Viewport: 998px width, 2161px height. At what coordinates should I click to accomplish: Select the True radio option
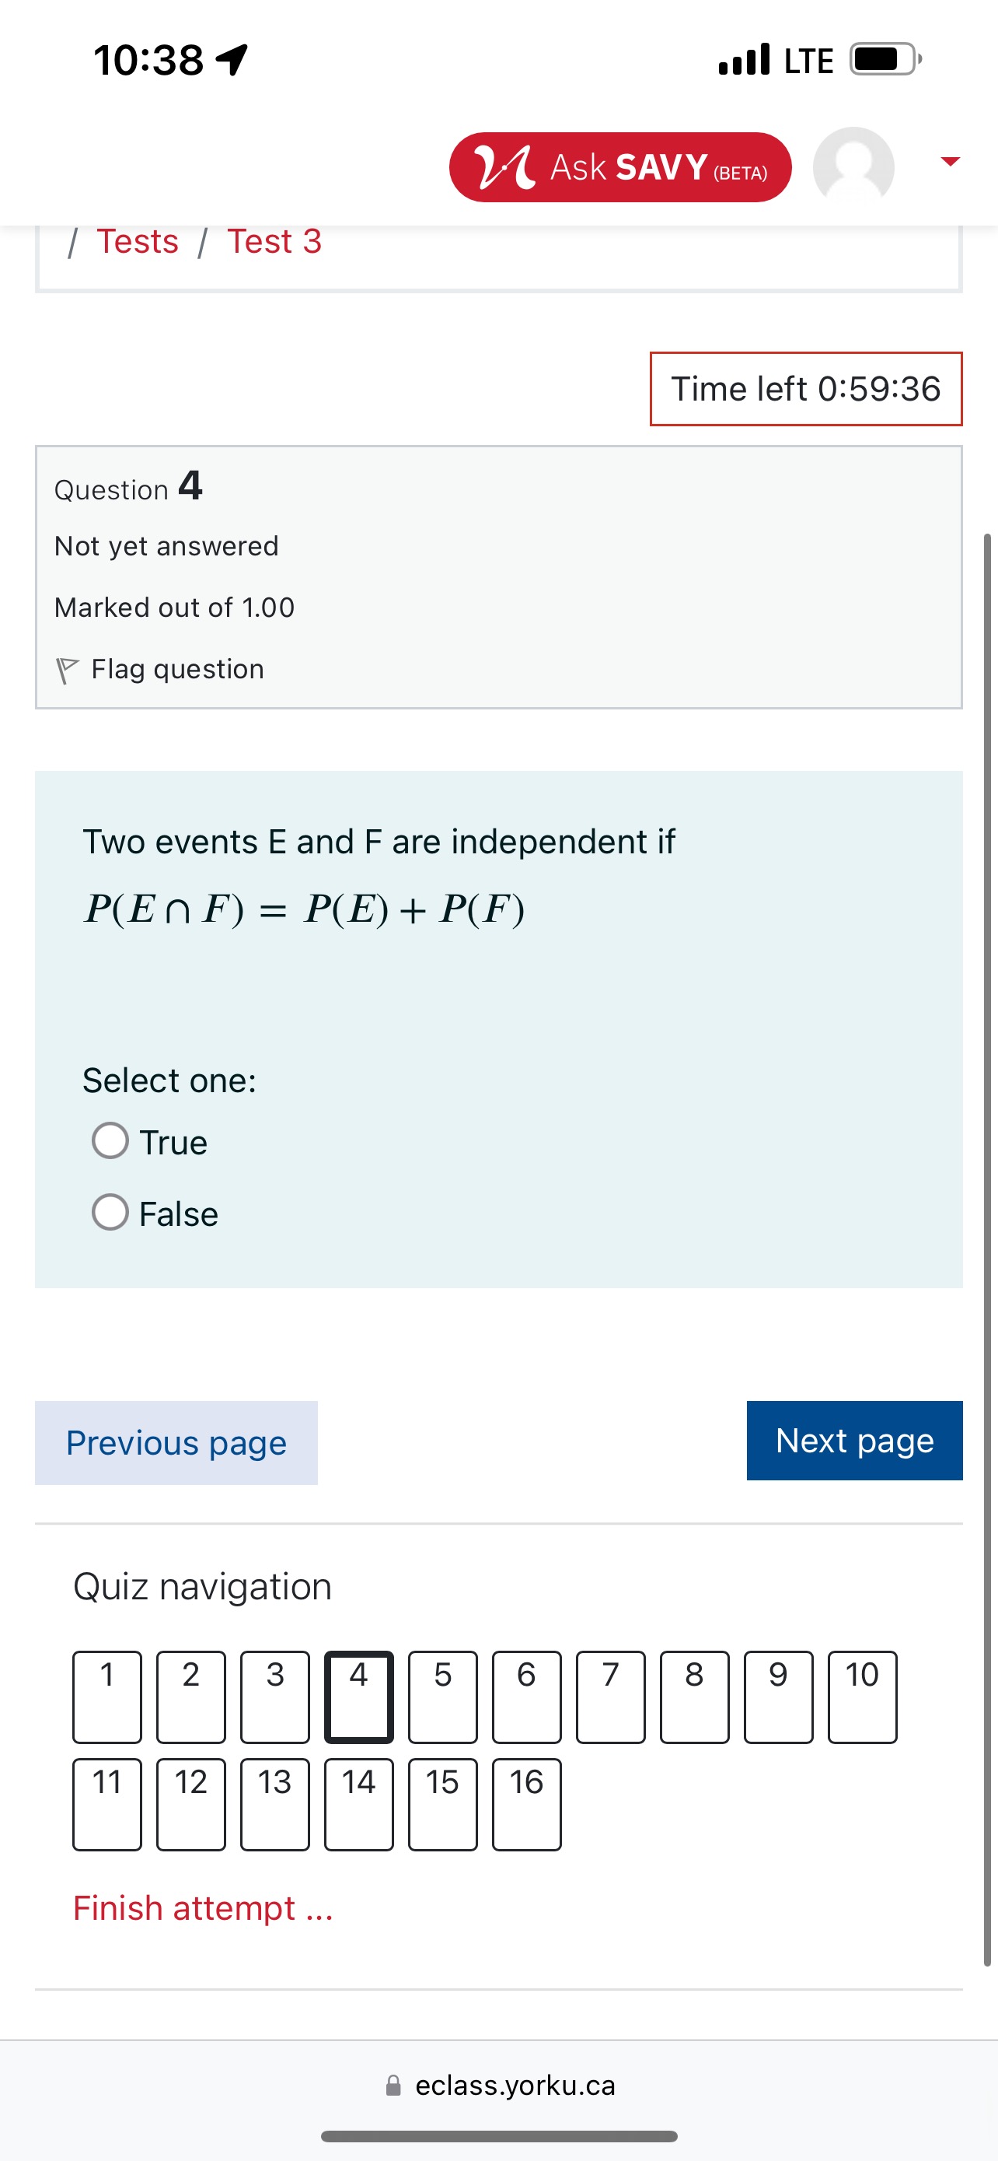110,1141
